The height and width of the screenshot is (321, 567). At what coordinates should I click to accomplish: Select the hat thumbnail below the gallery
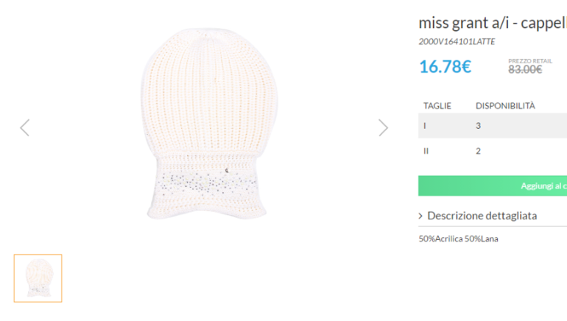[38, 278]
